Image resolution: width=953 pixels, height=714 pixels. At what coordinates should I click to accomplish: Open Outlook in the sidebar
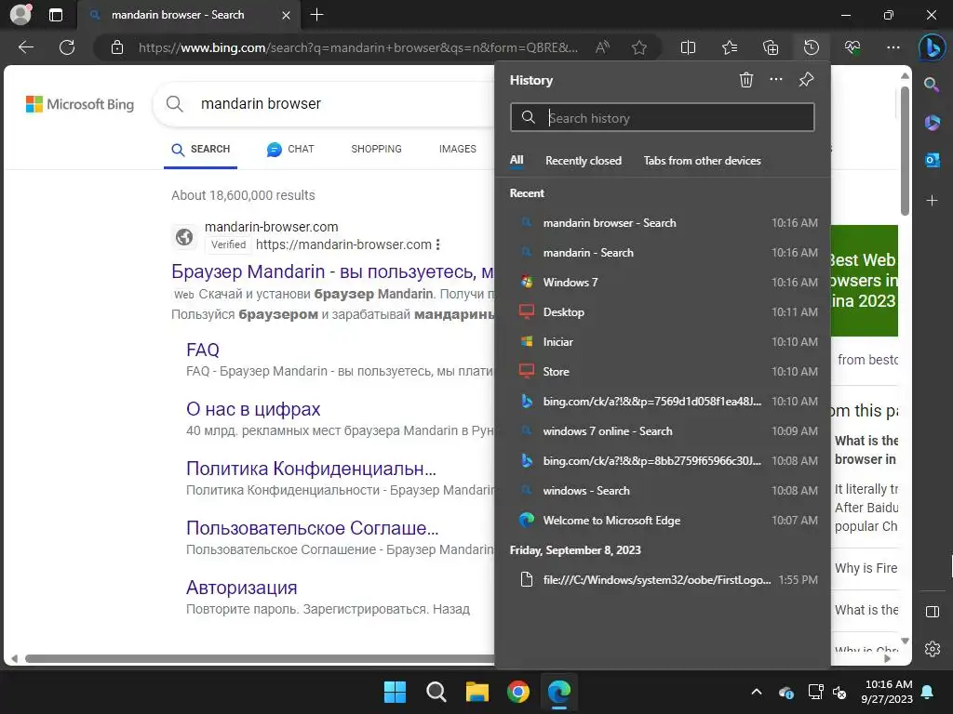coord(932,160)
